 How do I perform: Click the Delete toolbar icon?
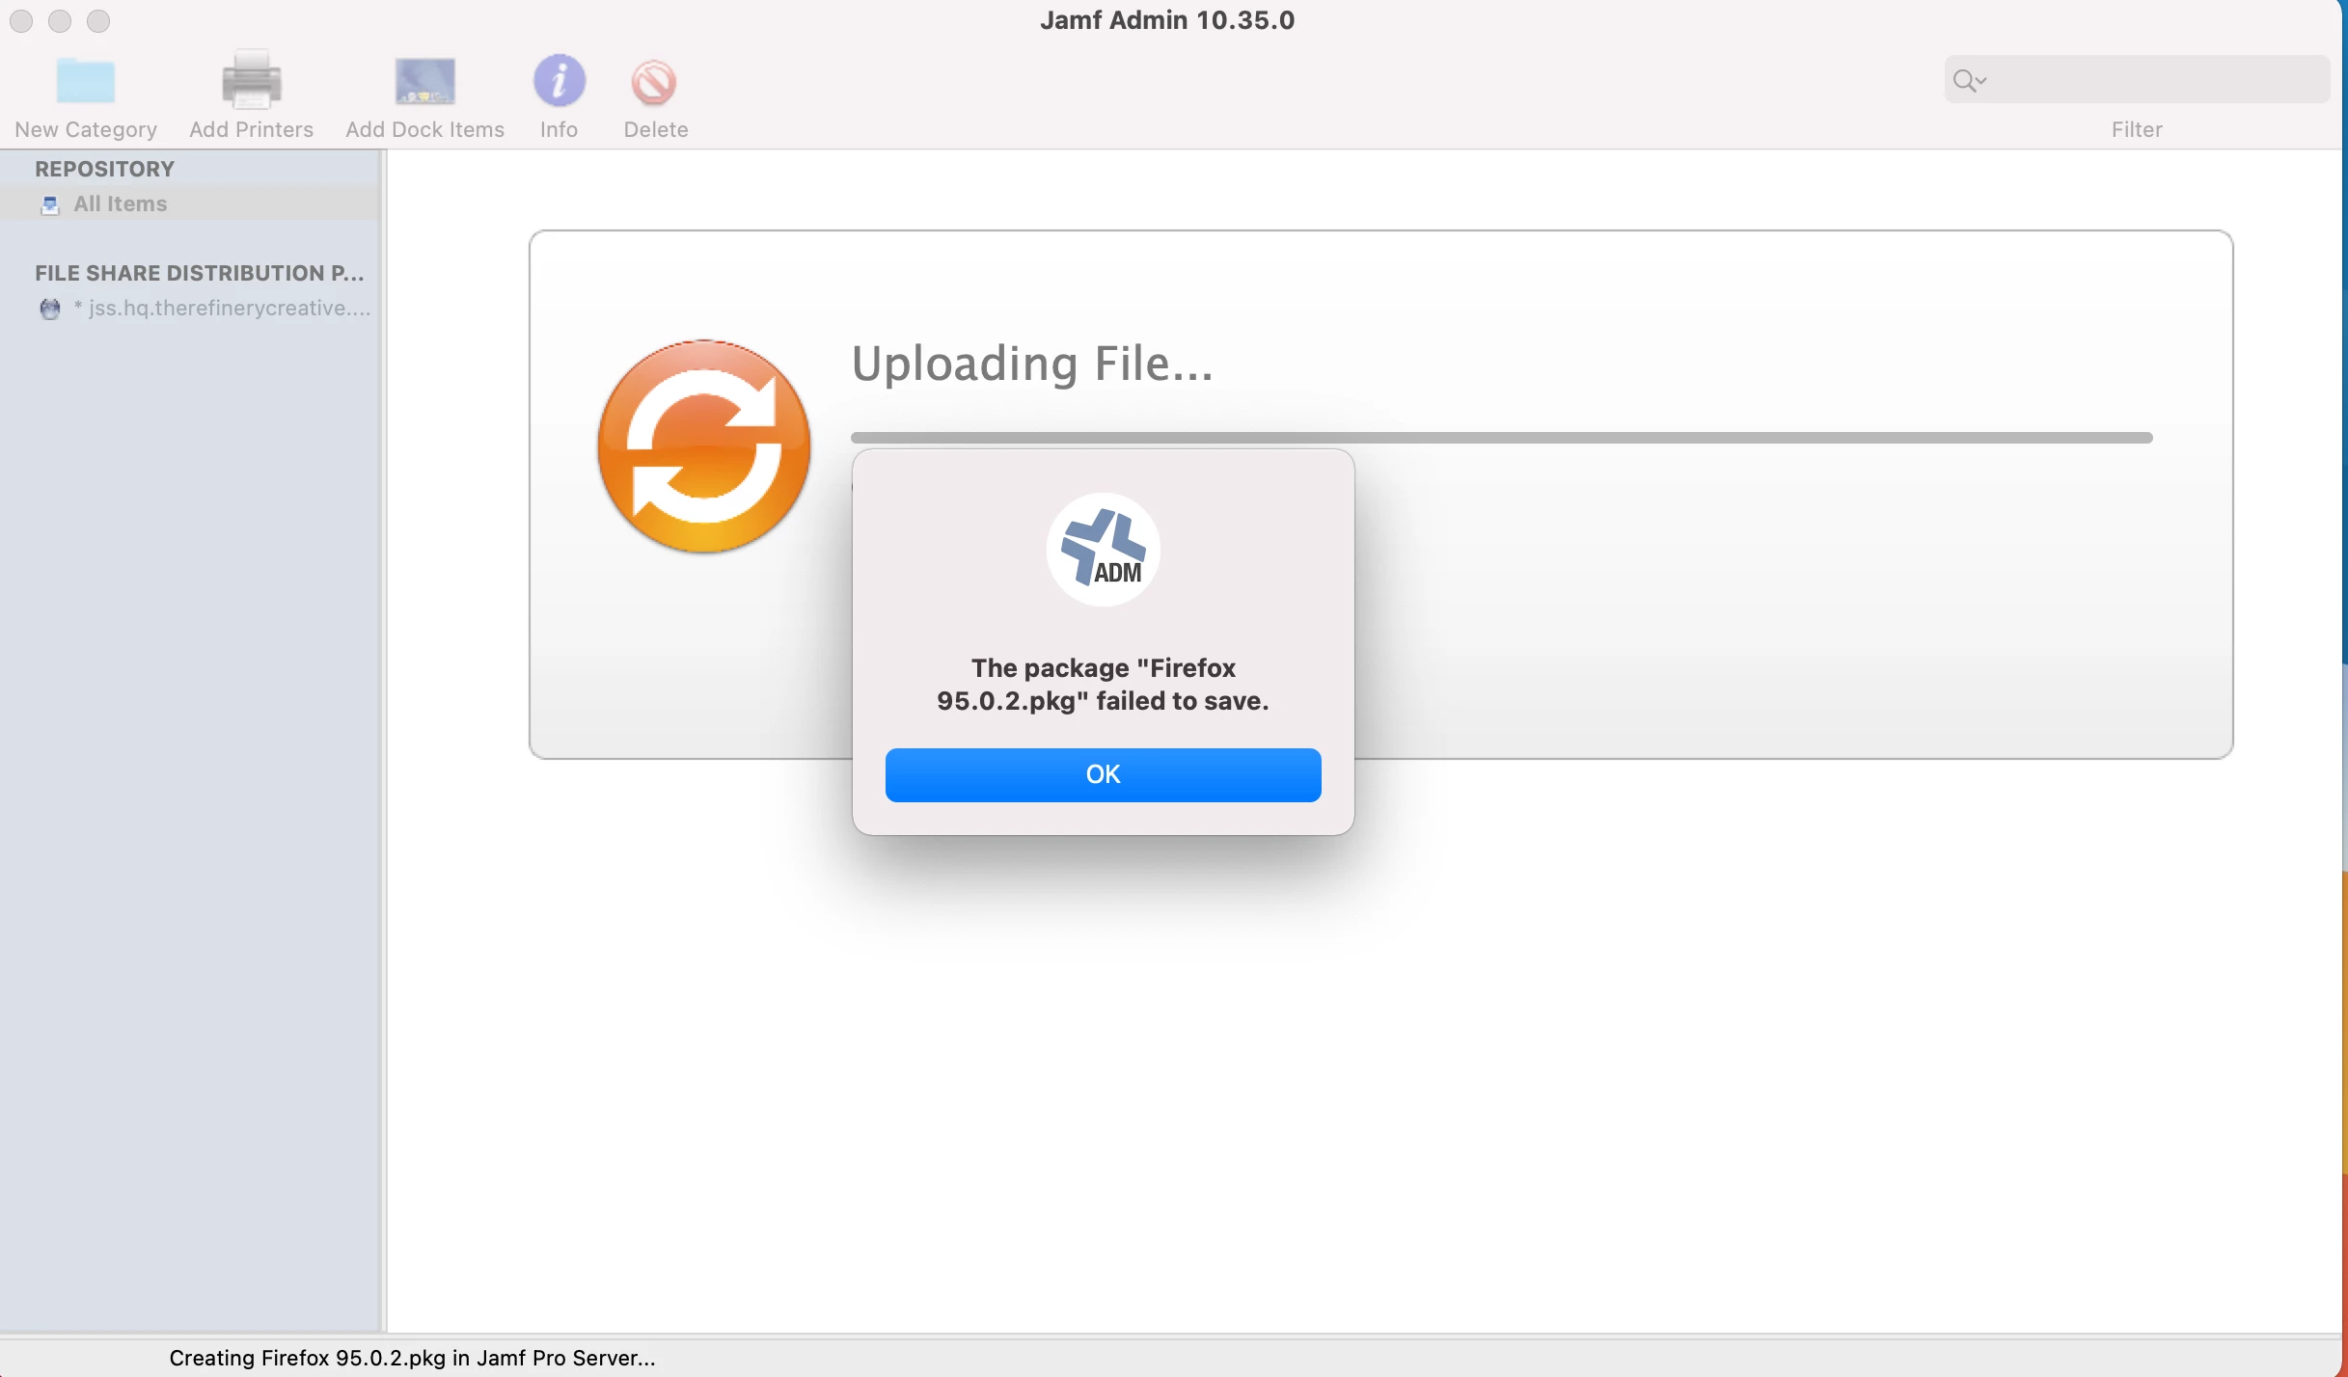coord(654,82)
